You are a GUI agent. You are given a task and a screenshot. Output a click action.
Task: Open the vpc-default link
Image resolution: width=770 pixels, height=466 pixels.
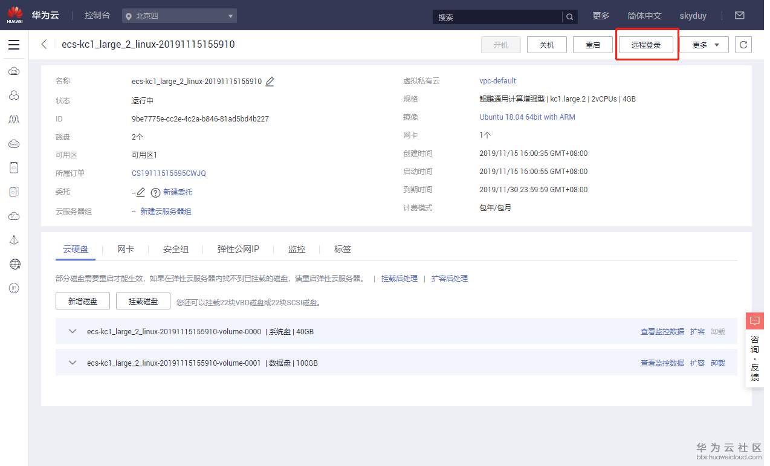point(497,81)
